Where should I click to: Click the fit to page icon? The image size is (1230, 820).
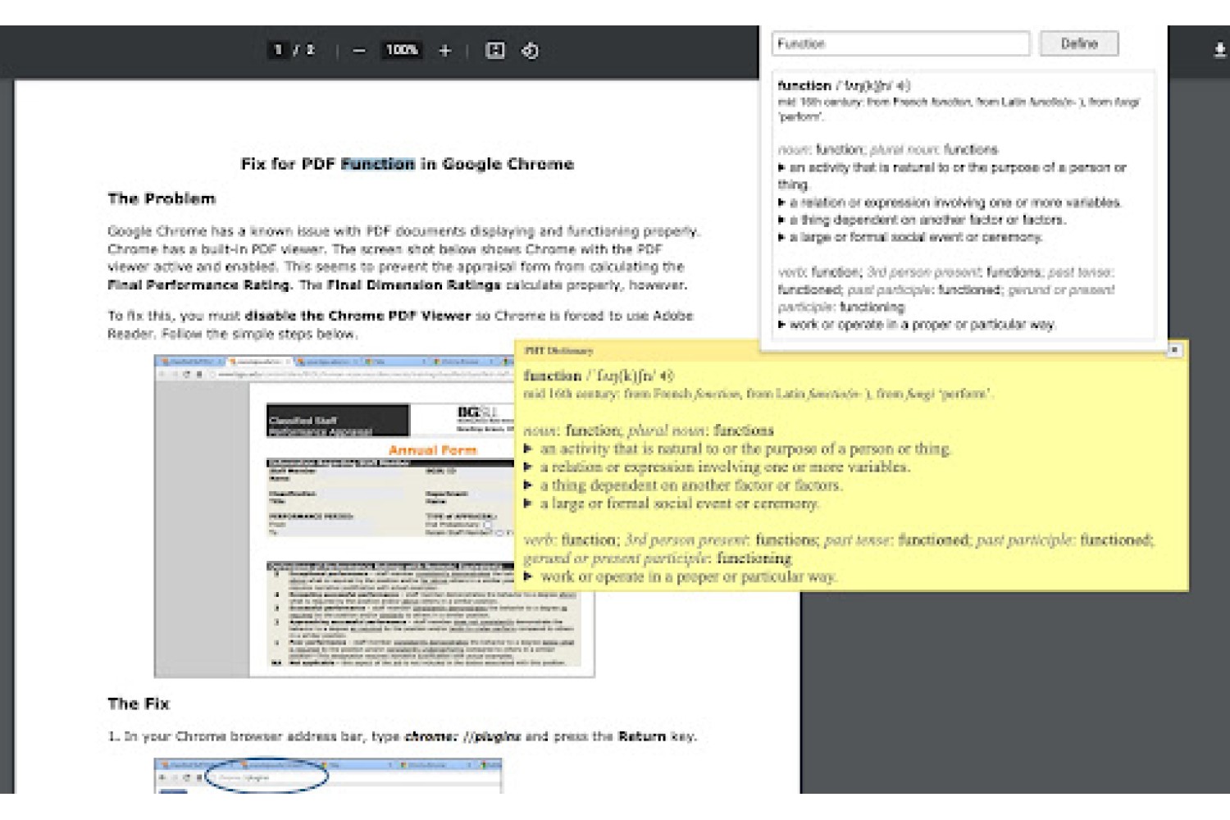(x=495, y=51)
